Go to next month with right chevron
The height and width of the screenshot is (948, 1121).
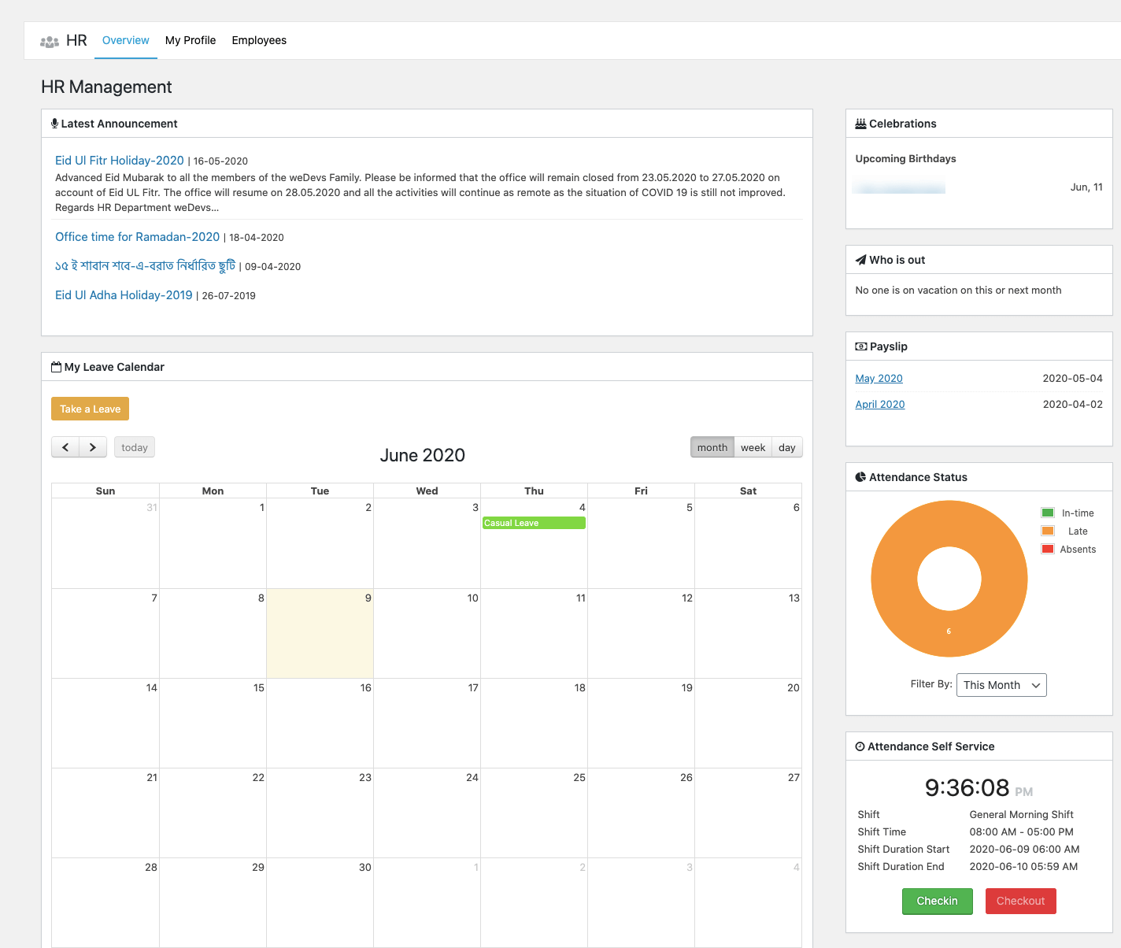click(92, 446)
